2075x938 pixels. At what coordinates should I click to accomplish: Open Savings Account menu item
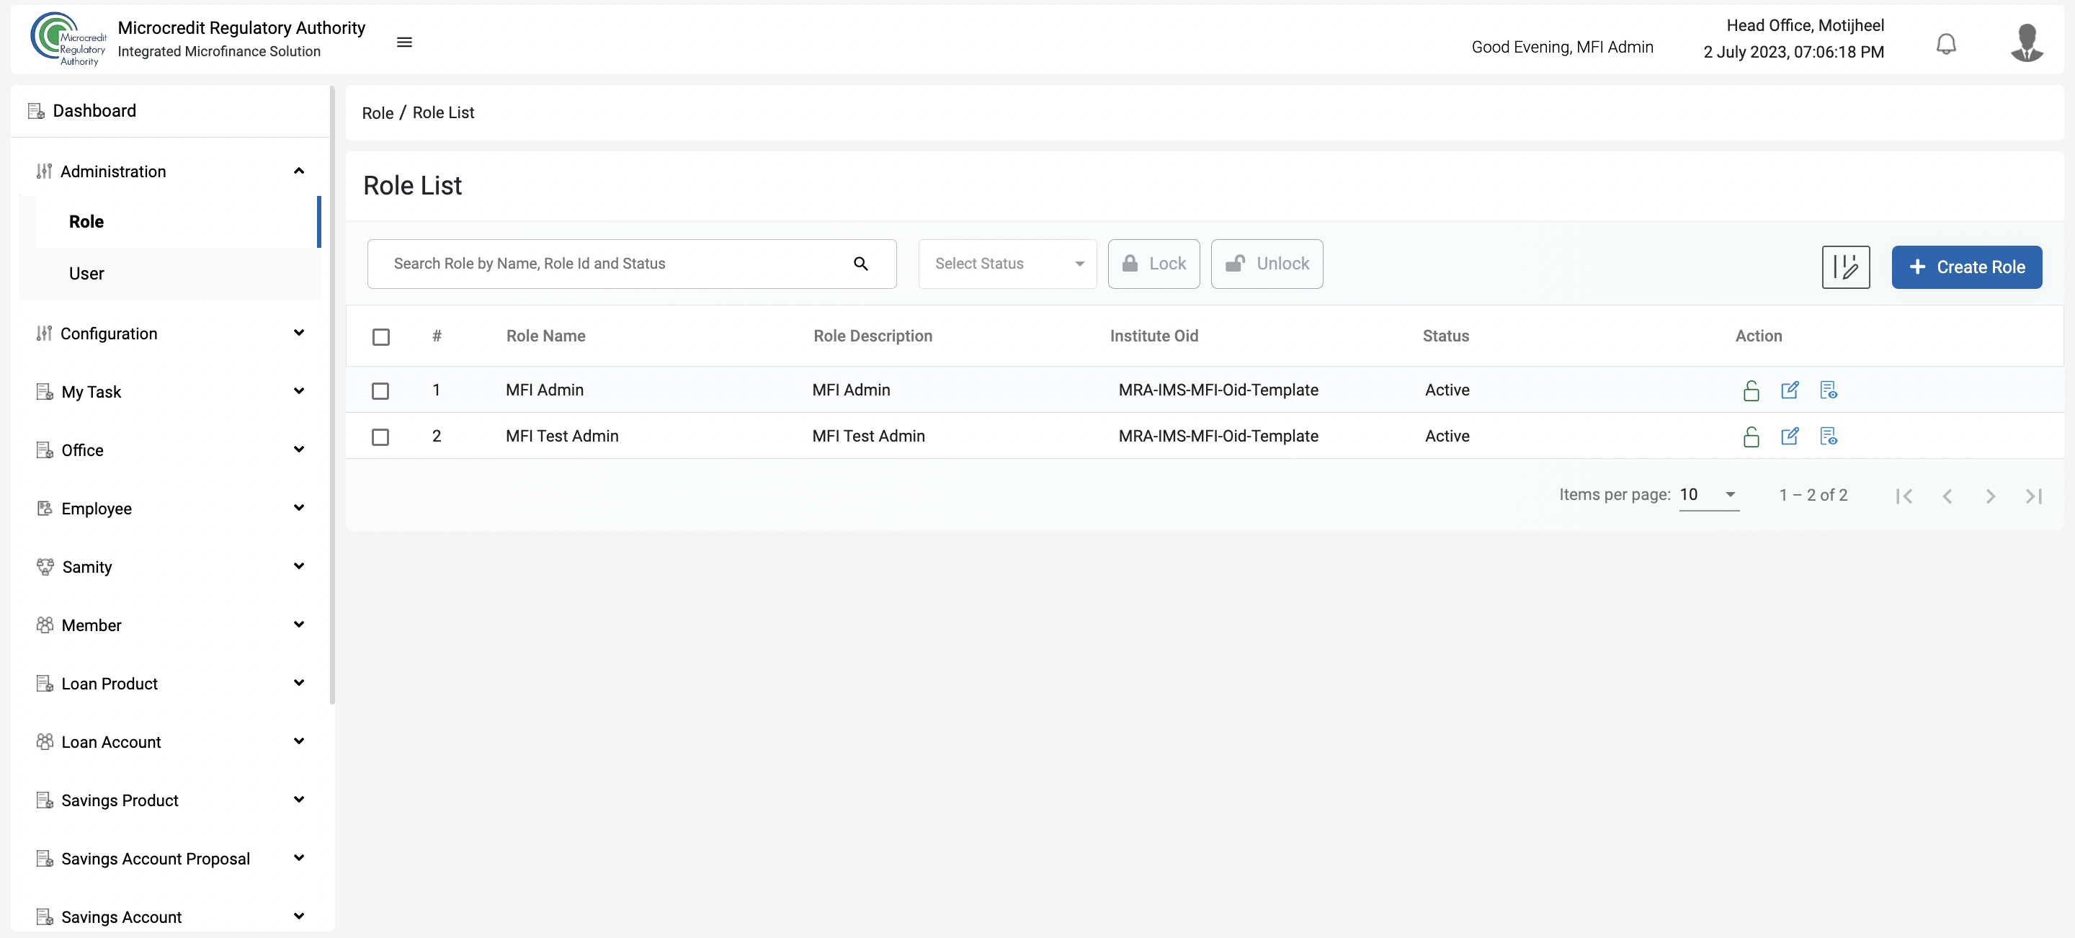pos(170,916)
